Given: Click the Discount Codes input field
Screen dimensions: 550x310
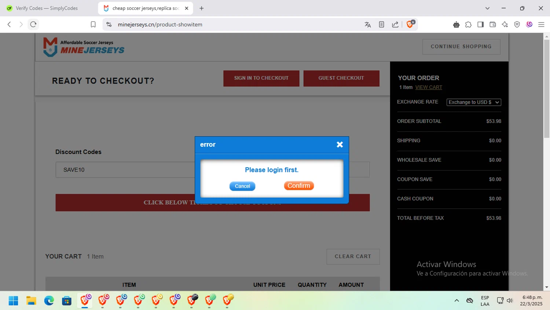Looking at the screenshot, I should coord(213,170).
